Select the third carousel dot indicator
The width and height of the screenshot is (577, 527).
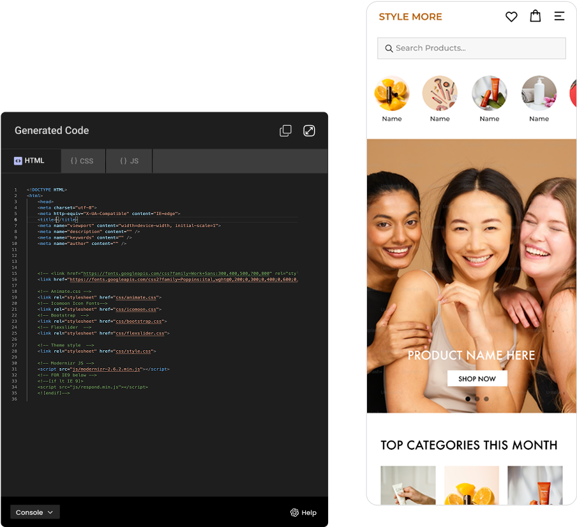pos(486,399)
